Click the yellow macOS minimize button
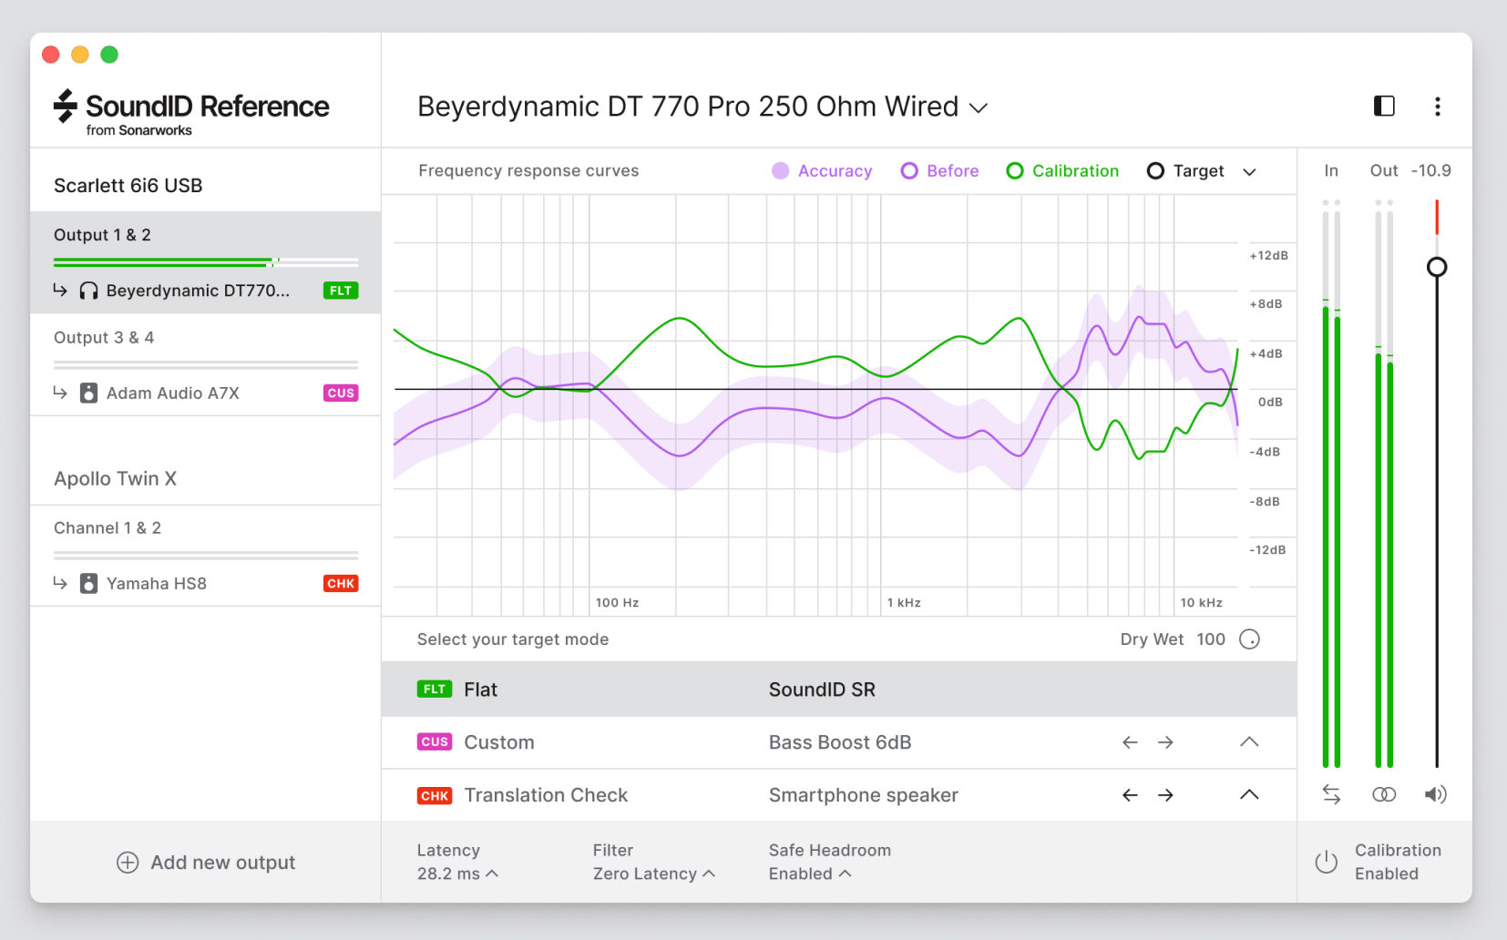 coord(80,55)
